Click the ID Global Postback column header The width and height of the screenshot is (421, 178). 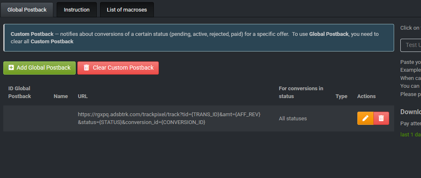(x=19, y=92)
